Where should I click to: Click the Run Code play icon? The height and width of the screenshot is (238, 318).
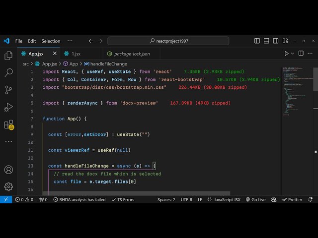286,54
